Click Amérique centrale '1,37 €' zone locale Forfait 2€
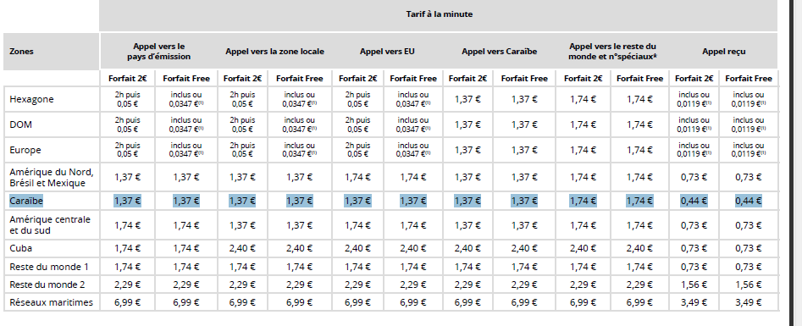 point(242,225)
